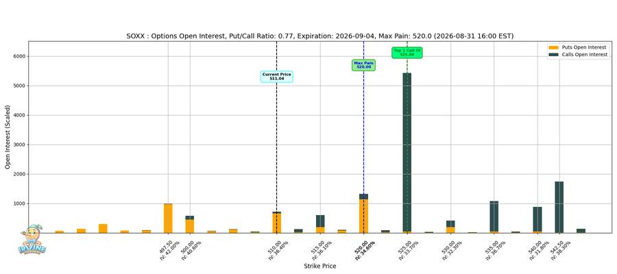Click the bar at 520.00 strike
This screenshot has height=274, width=617.
363,214
